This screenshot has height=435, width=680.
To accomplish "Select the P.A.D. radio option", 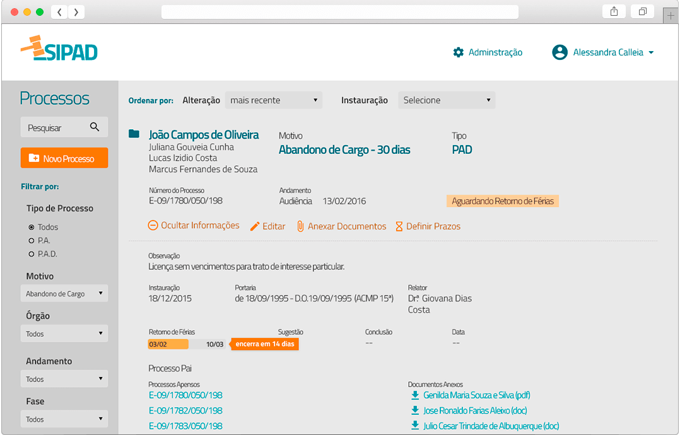I will [x=32, y=254].
